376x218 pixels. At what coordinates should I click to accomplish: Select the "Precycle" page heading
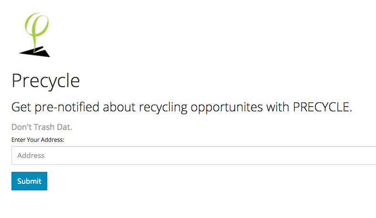click(45, 81)
